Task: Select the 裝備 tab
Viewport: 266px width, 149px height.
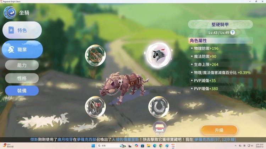Action: click(22, 91)
